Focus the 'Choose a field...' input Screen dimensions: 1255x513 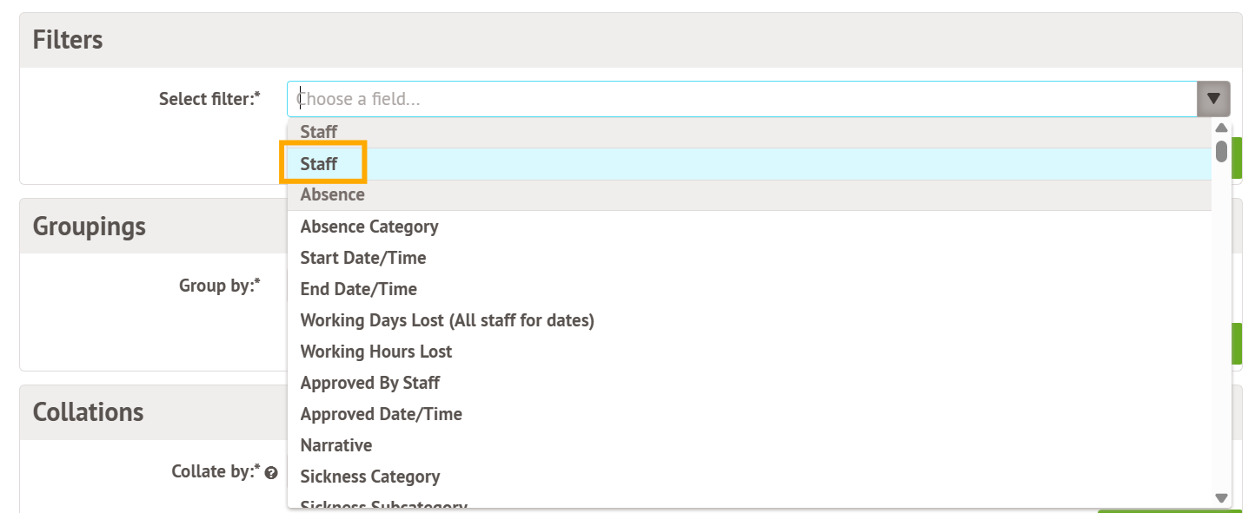coord(739,99)
